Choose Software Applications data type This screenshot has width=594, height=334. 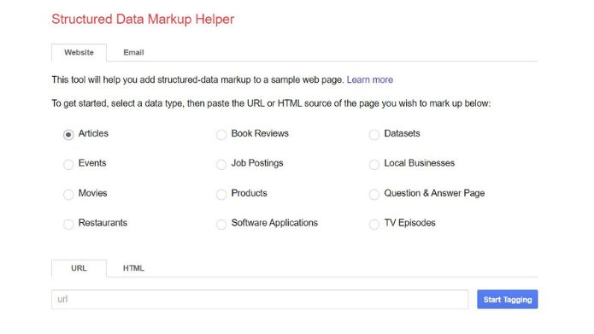pos(221,224)
